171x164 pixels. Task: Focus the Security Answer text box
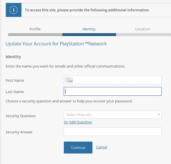click(113, 132)
